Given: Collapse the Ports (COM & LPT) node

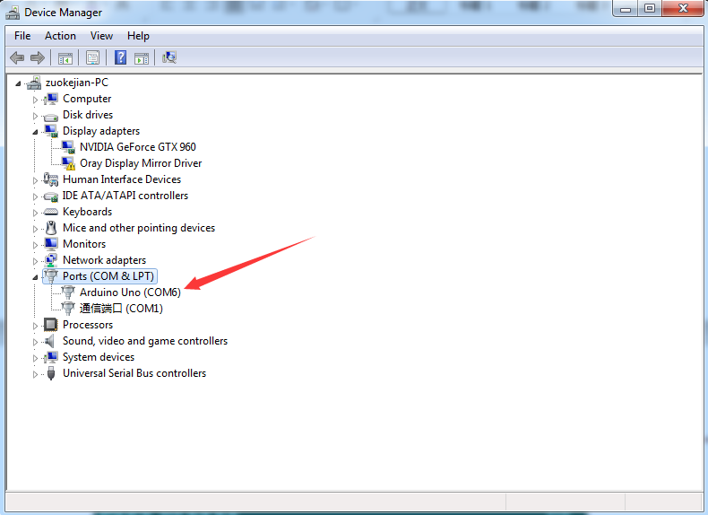Looking at the screenshot, I should [35, 277].
